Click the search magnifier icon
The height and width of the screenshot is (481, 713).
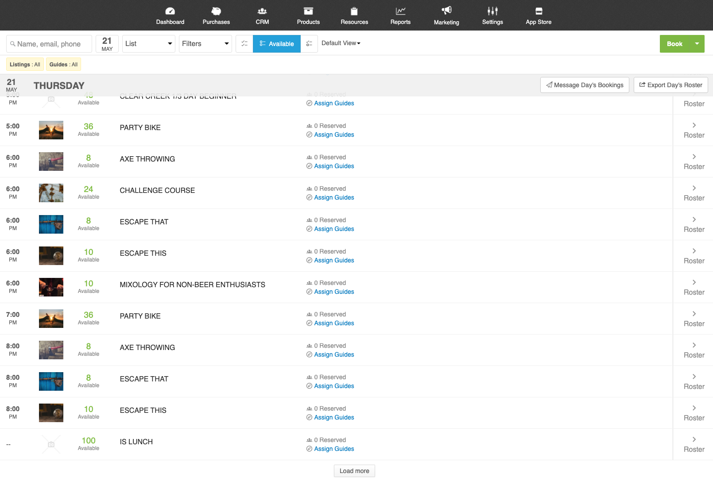[x=13, y=44]
